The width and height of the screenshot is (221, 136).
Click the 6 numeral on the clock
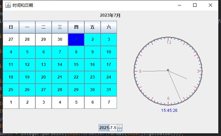pyautogui.click(x=168, y=98)
